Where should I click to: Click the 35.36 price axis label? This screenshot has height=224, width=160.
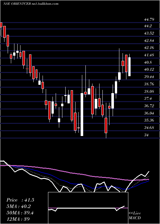[x=149, y=120]
